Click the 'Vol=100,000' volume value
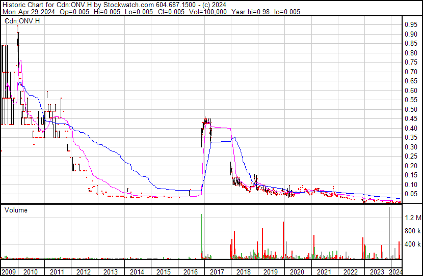The image size is (423, 276). coord(208,12)
